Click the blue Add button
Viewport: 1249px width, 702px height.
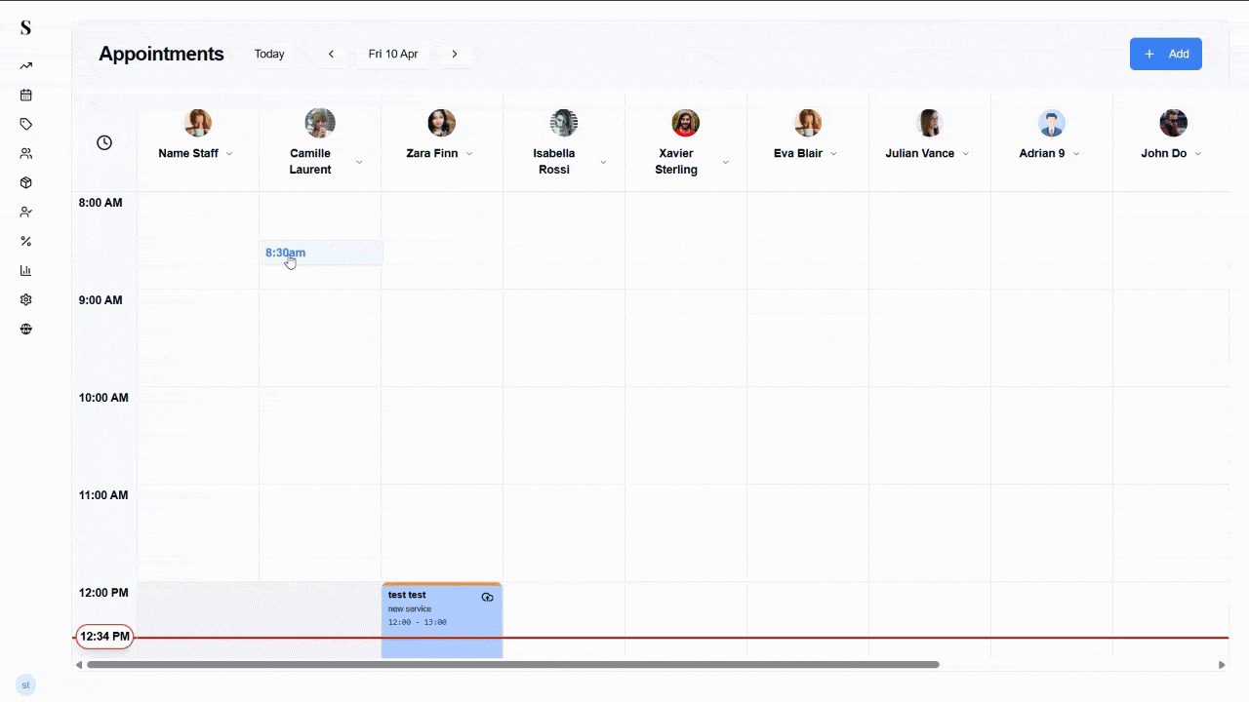click(1165, 55)
